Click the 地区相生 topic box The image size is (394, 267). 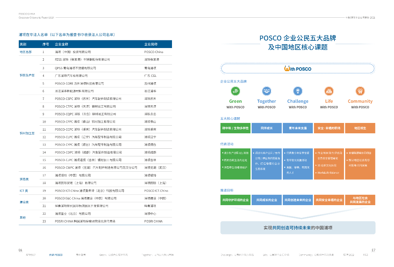click(360, 128)
